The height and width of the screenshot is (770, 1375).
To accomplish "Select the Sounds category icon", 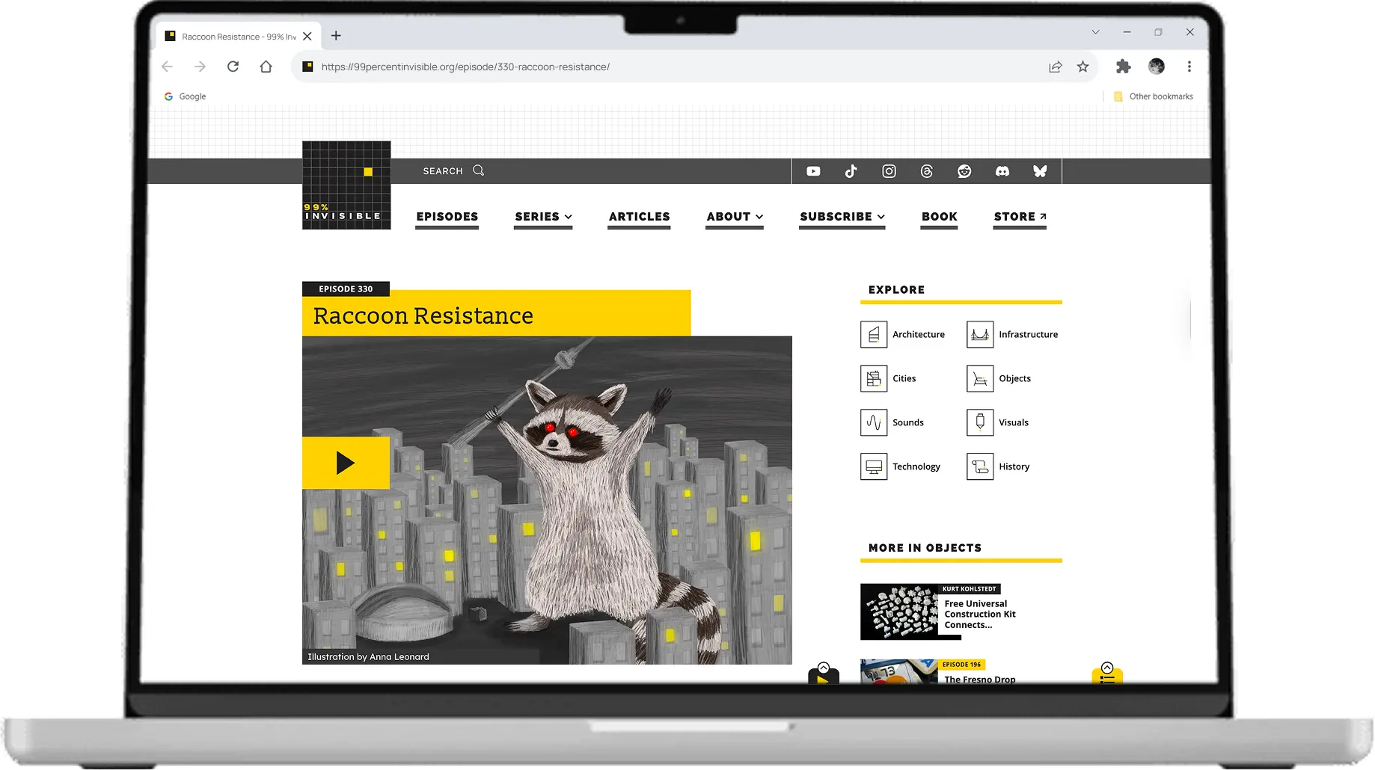I will (874, 422).
